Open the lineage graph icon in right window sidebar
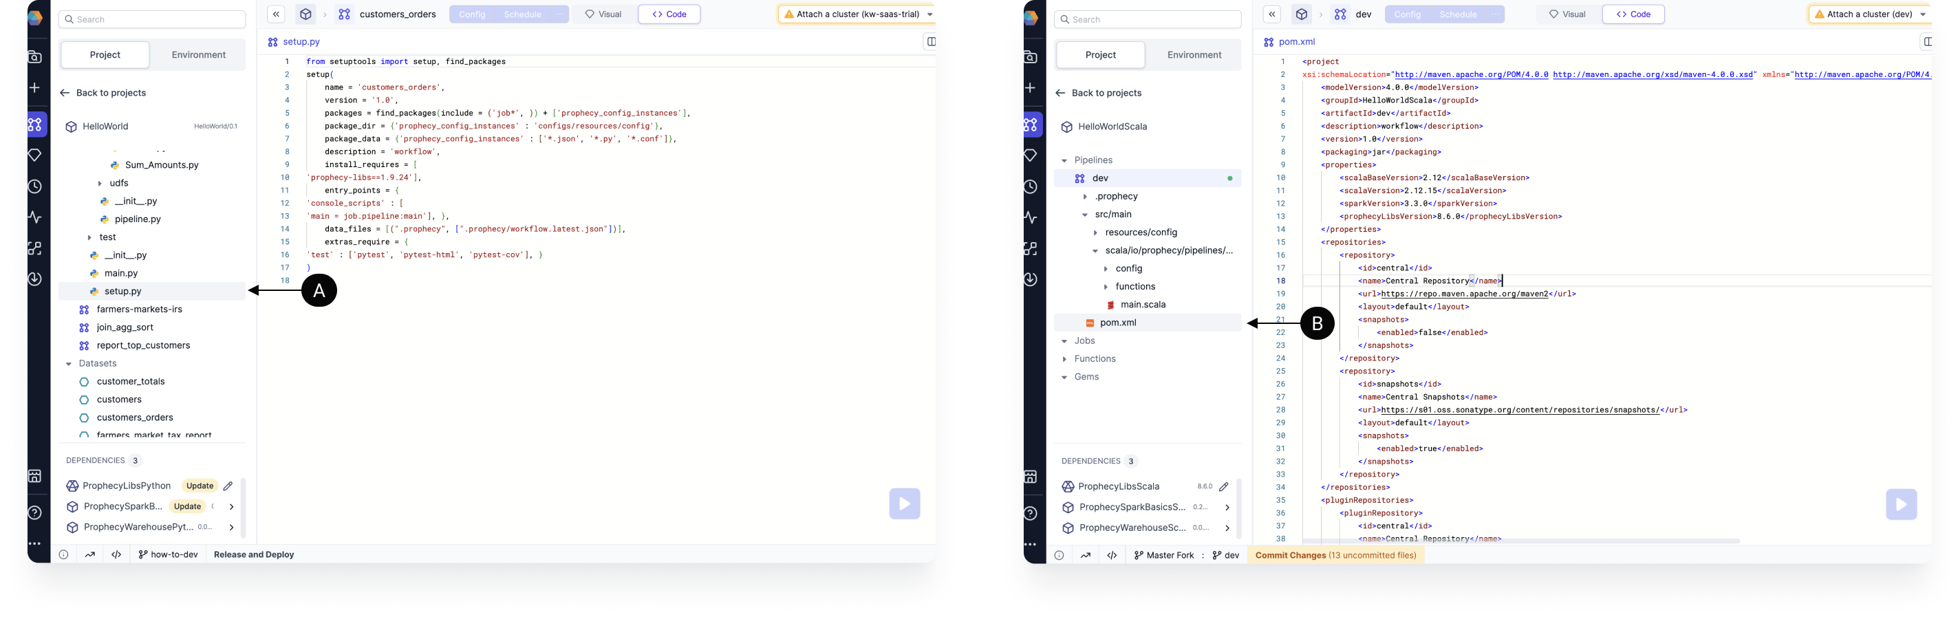 pos(1031,248)
